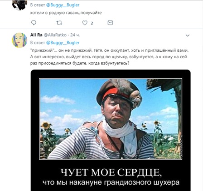
Task: Open the dark avatar of the top tweet
Action: (x=19, y=5)
